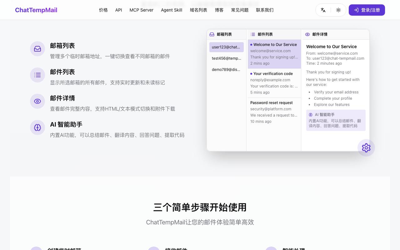
Task: Click the security@platform.com sender text
Action: coord(271,109)
